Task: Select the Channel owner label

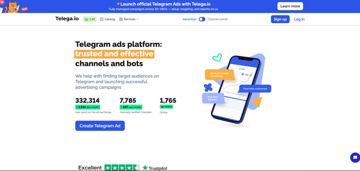Action: (x=218, y=19)
